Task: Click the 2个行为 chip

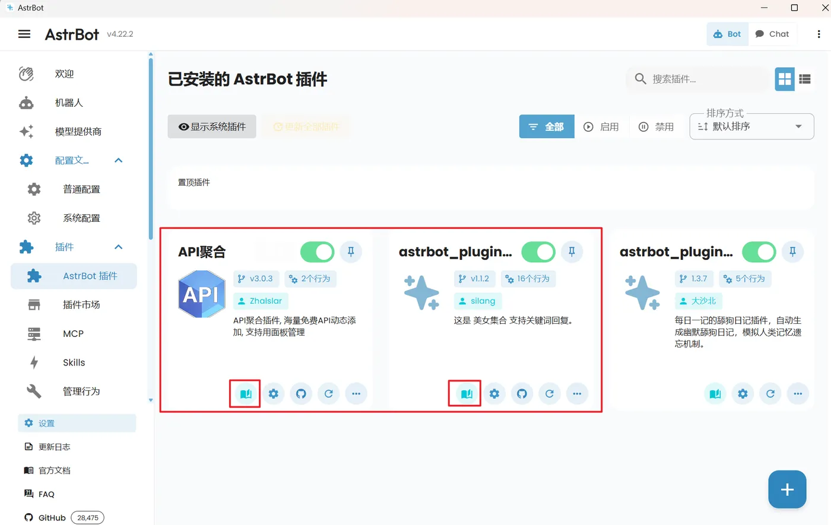Action: pos(310,278)
